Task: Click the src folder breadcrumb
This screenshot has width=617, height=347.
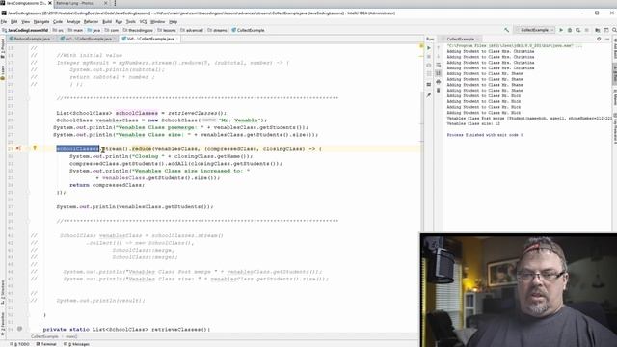Action: point(58,30)
